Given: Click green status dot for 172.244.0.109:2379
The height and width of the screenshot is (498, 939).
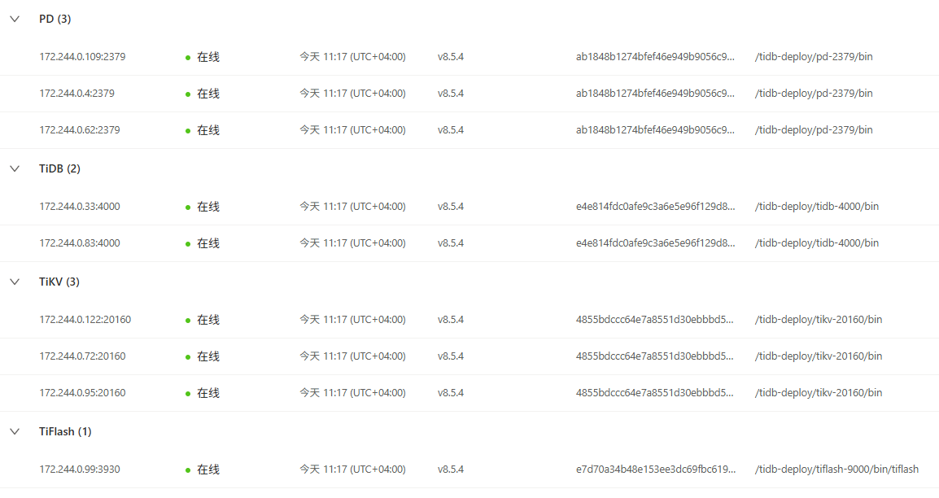Looking at the screenshot, I should coord(188,58).
